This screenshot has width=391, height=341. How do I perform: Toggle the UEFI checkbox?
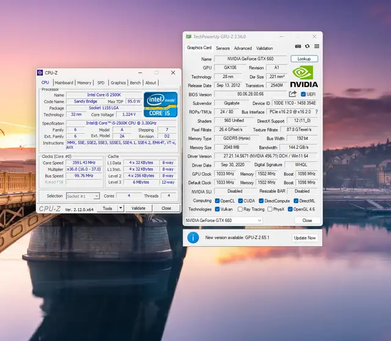(x=303, y=95)
